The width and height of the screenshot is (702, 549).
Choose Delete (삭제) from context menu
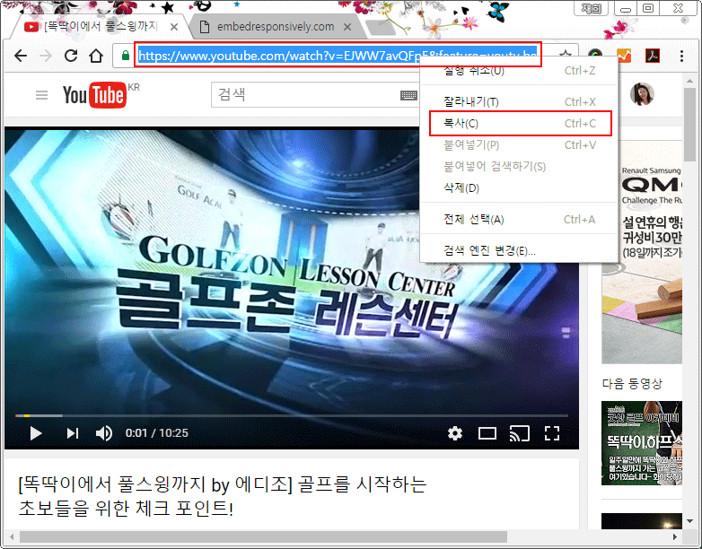(520, 187)
